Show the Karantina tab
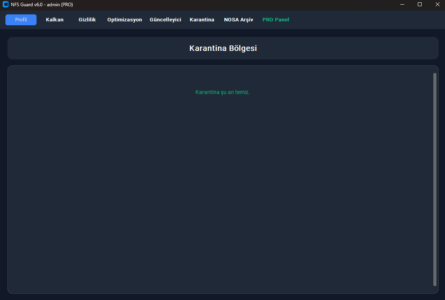This screenshot has height=300, width=445. (x=202, y=19)
